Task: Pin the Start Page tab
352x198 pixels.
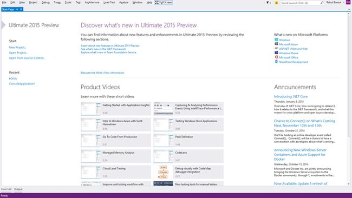Action: pyautogui.click(x=17, y=9)
